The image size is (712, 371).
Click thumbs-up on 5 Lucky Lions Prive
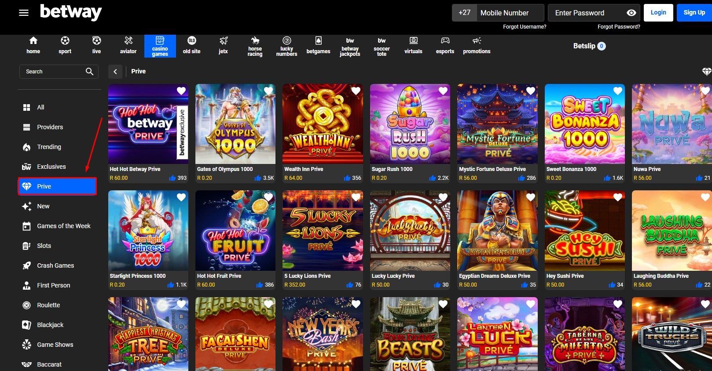coord(350,285)
